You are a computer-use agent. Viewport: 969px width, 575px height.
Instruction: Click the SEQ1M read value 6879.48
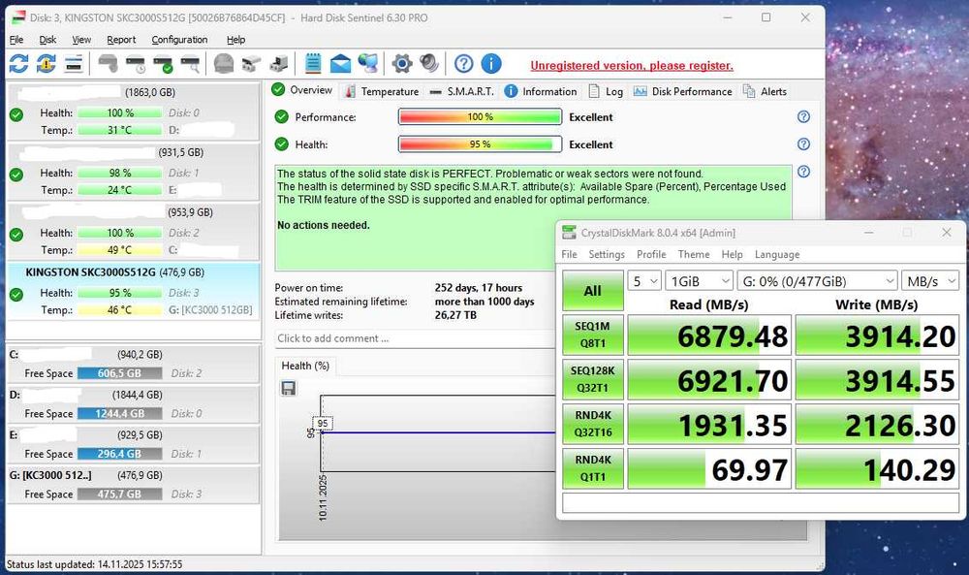point(709,335)
